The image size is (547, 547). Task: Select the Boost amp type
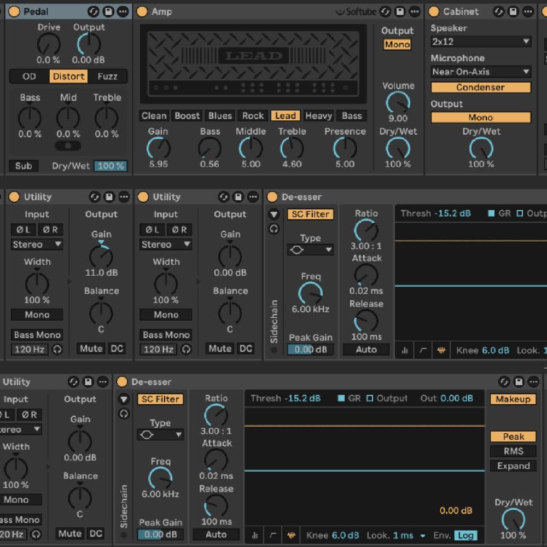[x=187, y=116]
